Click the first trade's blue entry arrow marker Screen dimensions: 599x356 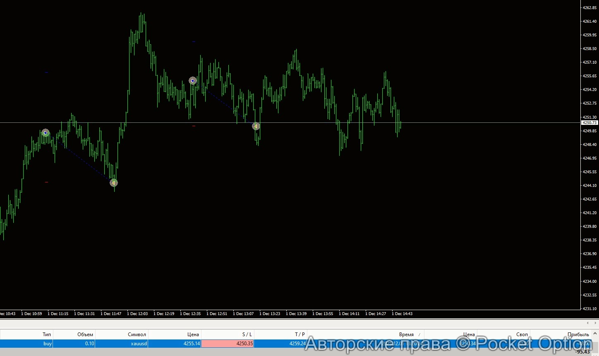click(x=46, y=133)
